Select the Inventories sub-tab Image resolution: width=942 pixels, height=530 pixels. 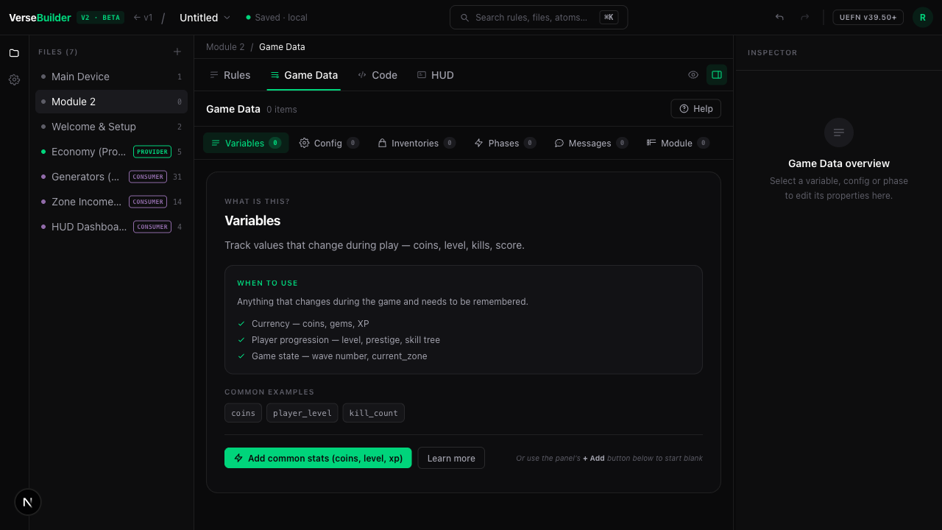pos(417,143)
